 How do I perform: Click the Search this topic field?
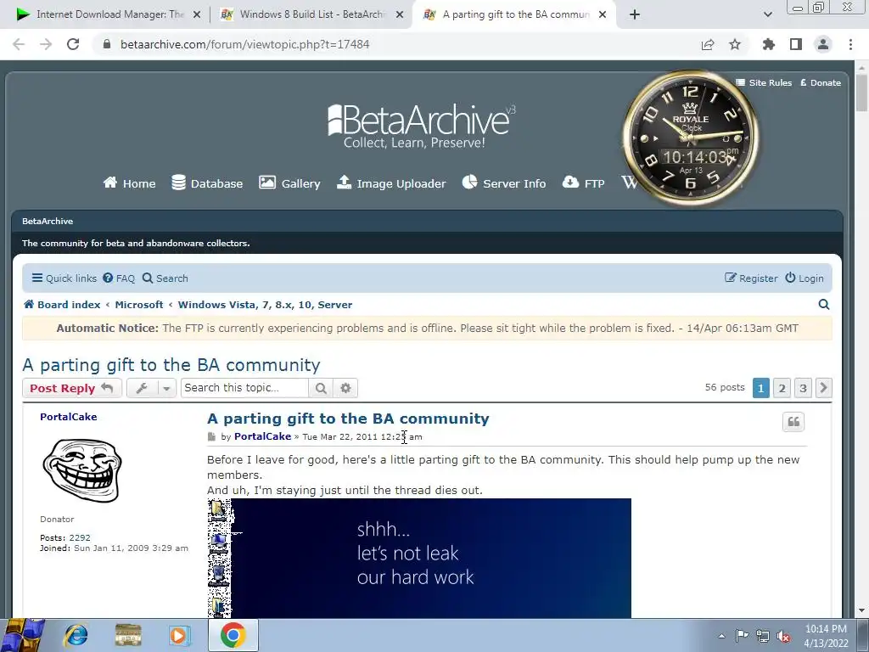point(244,388)
